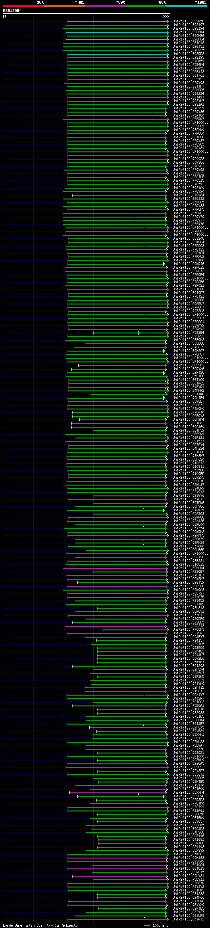The height and width of the screenshot is (928, 210).
Task: Select the UniRef100_B9SR52 label
Action: [x=188, y=54]
